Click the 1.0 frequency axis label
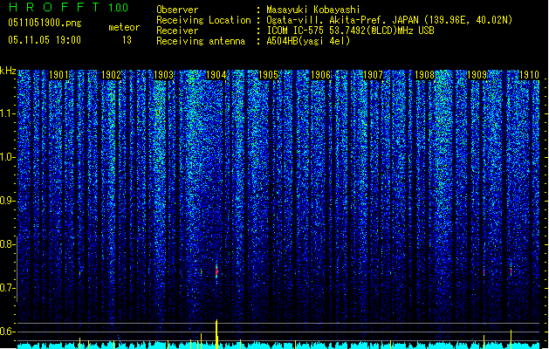The height and width of the screenshot is (349, 549). [8, 157]
